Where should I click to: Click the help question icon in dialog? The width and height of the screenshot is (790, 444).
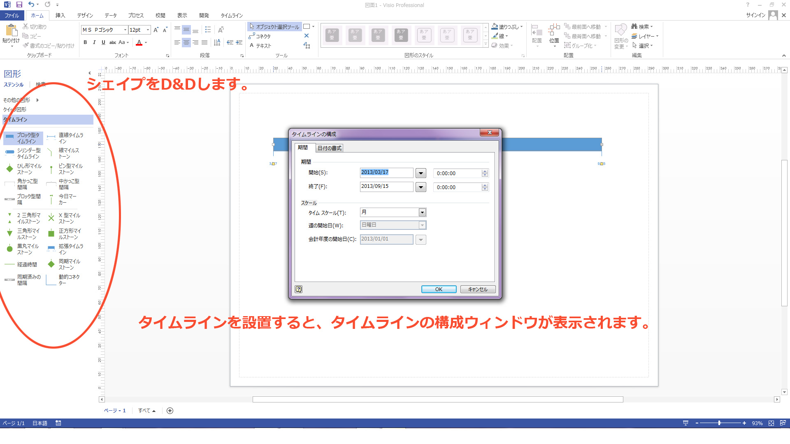(x=299, y=289)
